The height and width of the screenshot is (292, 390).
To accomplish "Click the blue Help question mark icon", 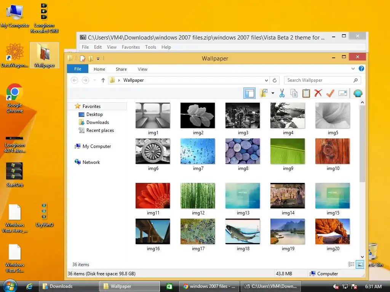I will (361, 68).
